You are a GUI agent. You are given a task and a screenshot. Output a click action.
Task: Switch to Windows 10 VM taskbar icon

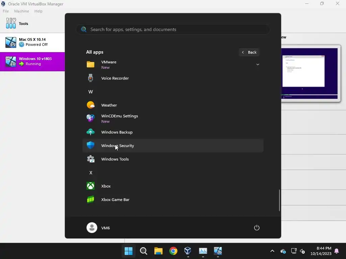218,251
